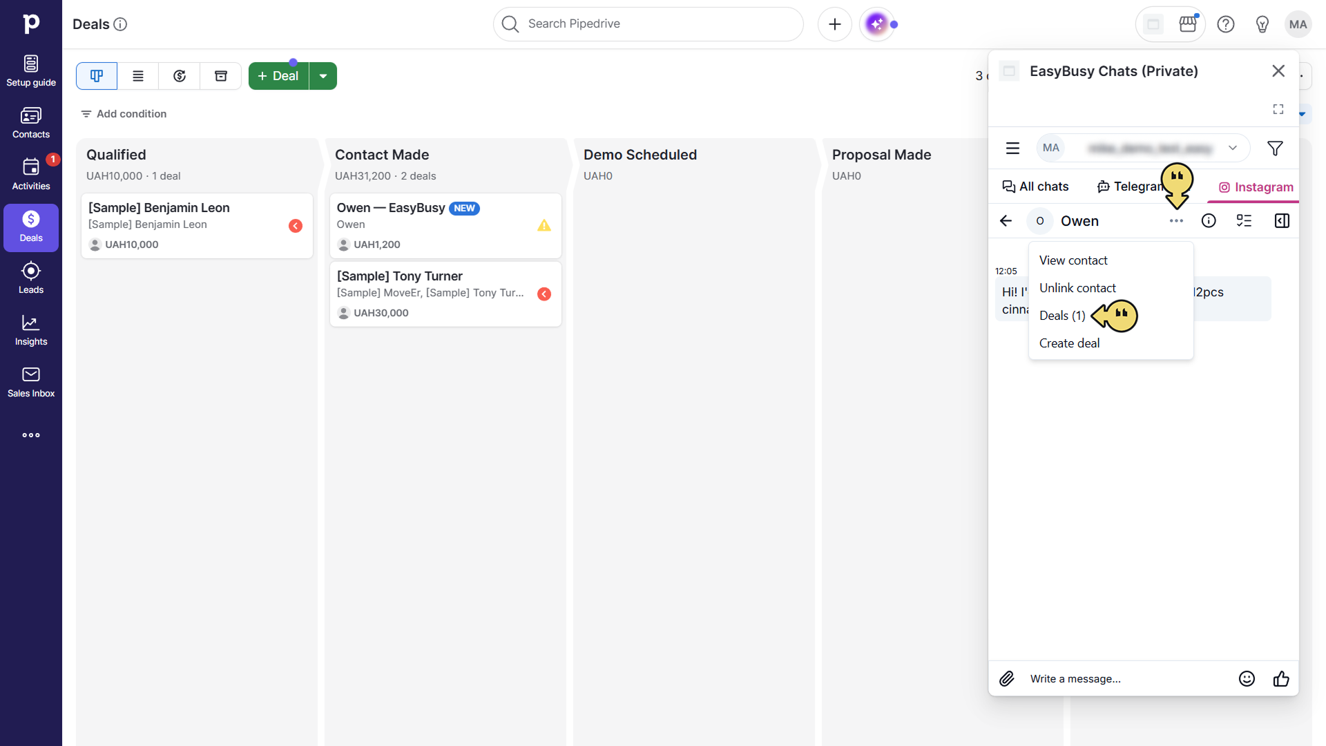The height and width of the screenshot is (746, 1326).
Task: Open the Marketplace icon in top bar
Action: [1188, 24]
